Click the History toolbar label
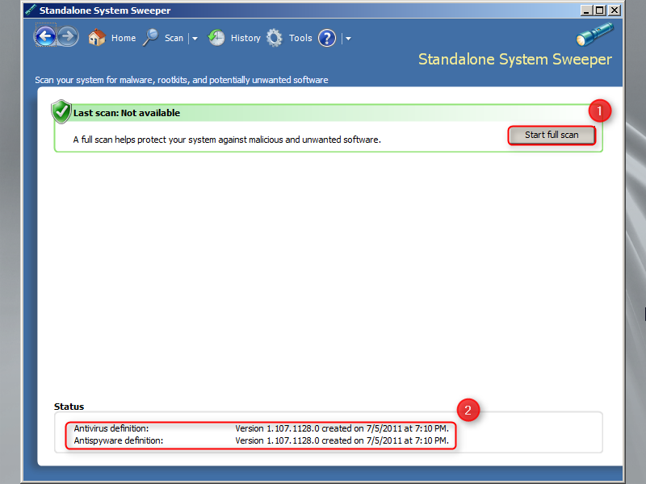 tap(245, 37)
